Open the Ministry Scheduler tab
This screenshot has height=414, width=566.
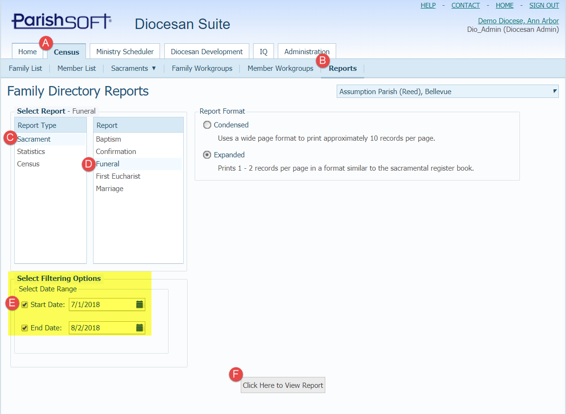click(x=125, y=52)
